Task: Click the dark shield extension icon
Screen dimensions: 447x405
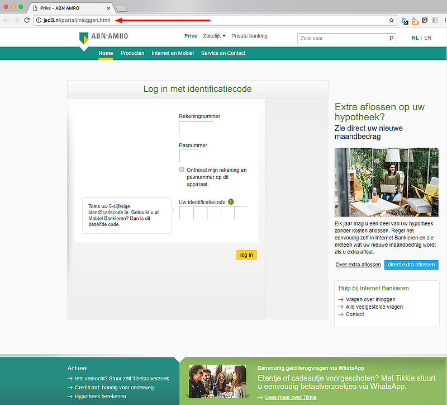Action: point(425,20)
